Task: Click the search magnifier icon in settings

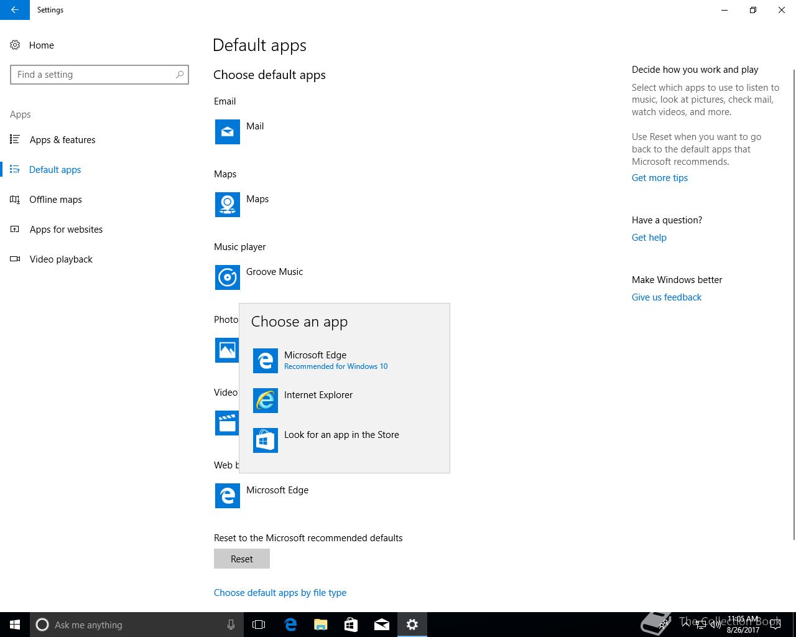Action: (180, 75)
